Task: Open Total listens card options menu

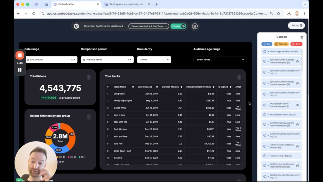Action: click(89, 77)
